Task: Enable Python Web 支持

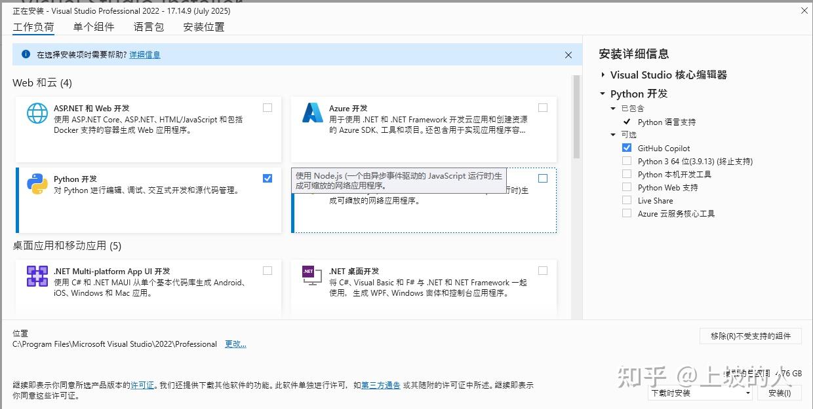Action: 627,187
